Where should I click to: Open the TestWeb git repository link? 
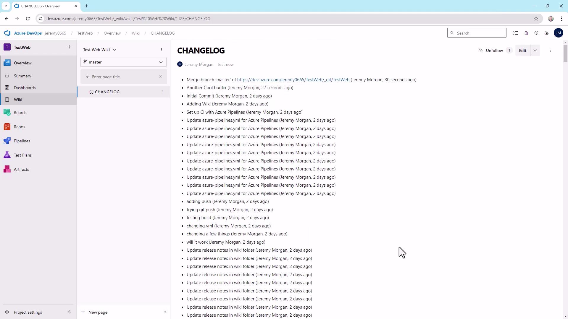tap(293, 80)
